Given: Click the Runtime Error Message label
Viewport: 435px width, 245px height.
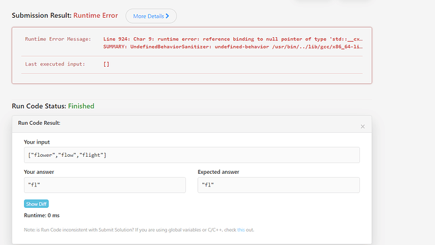Looking at the screenshot, I should click(x=58, y=39).
